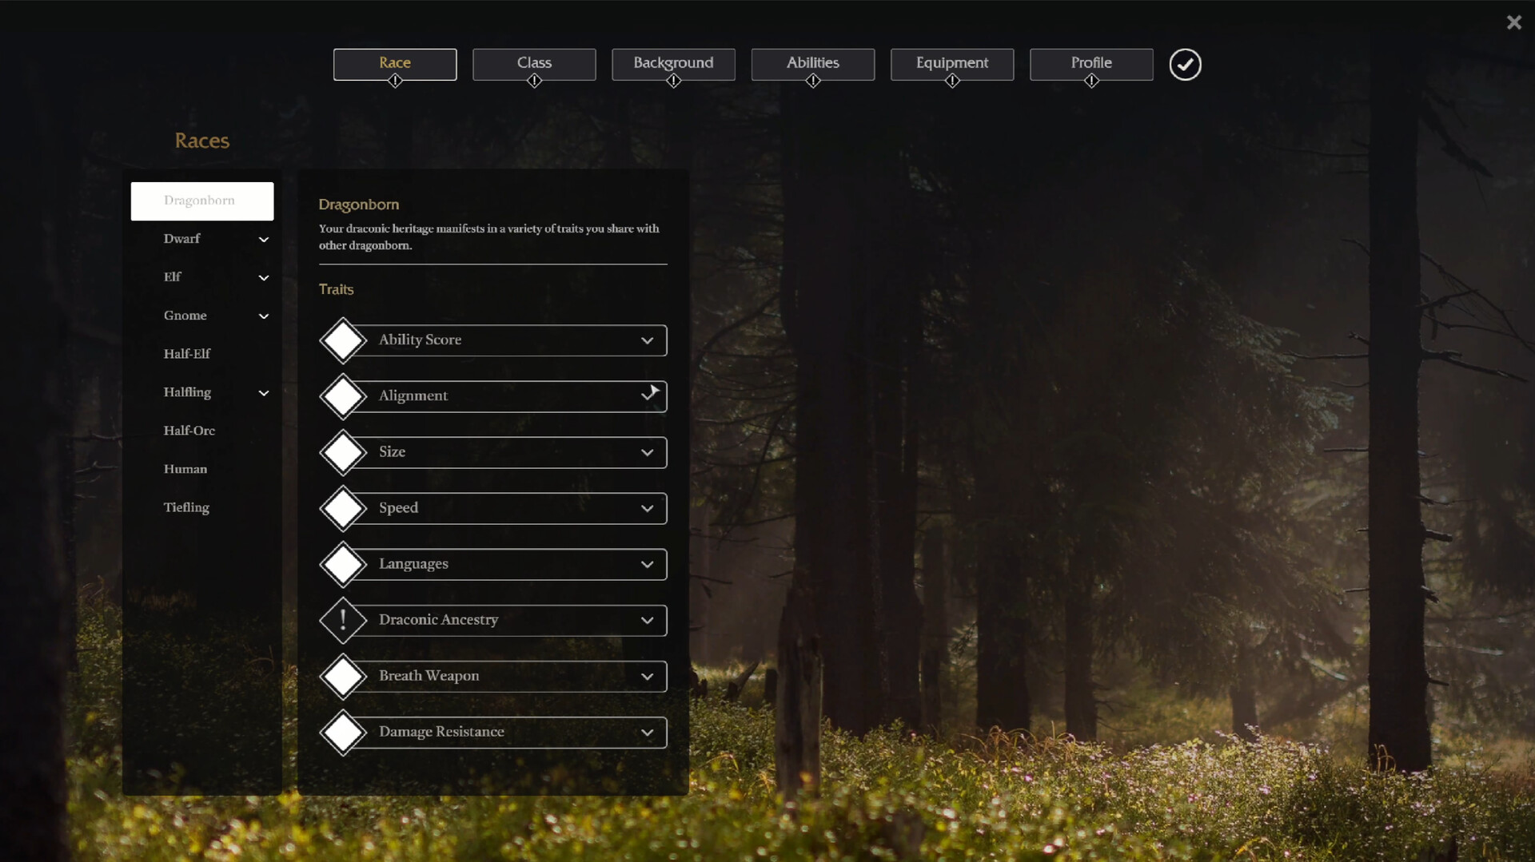
Task: Switch to the Background tab
Action: coord(673,63)
